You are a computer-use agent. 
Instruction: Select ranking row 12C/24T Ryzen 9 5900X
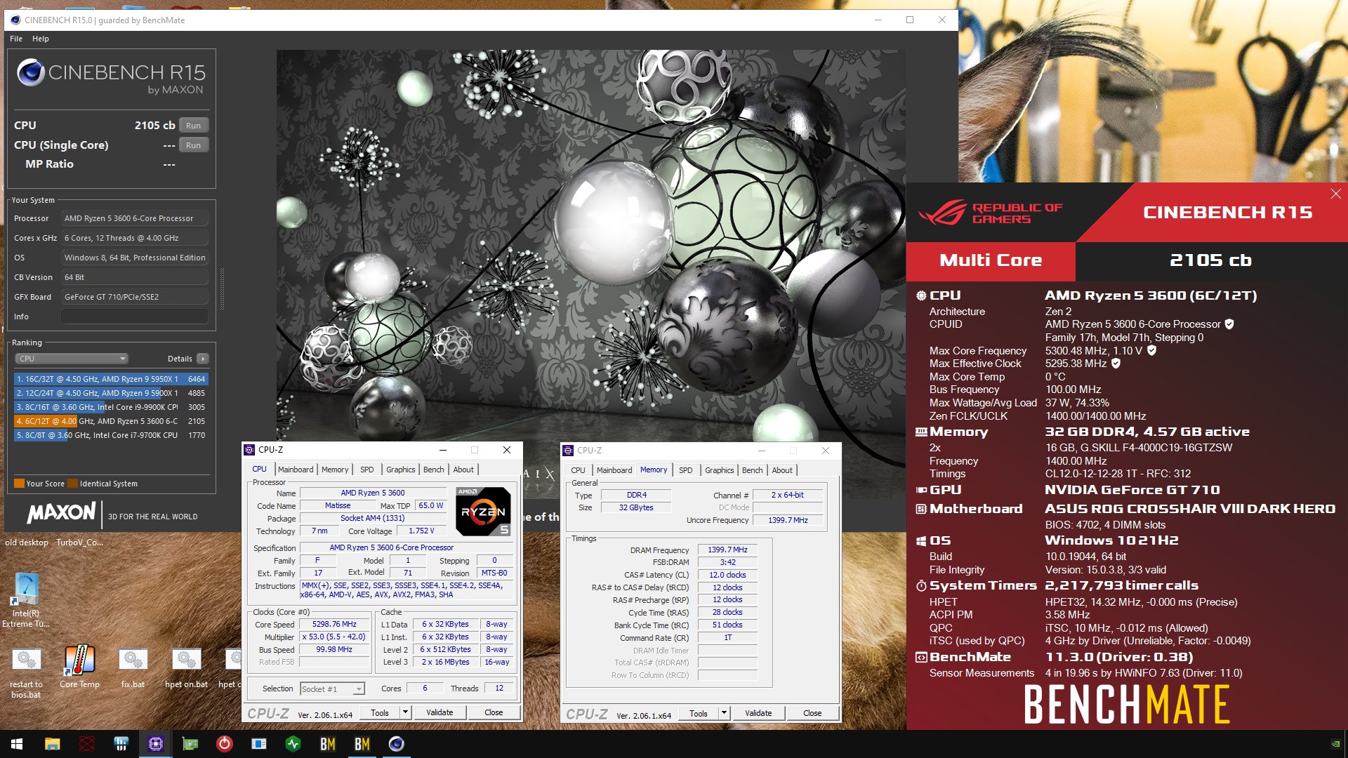coord(111,393)
